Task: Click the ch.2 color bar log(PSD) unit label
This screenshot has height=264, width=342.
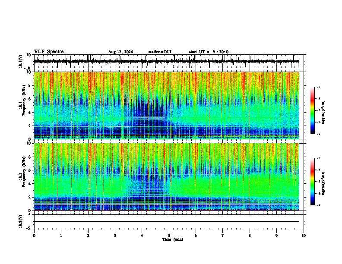Action: click(323, 184)
